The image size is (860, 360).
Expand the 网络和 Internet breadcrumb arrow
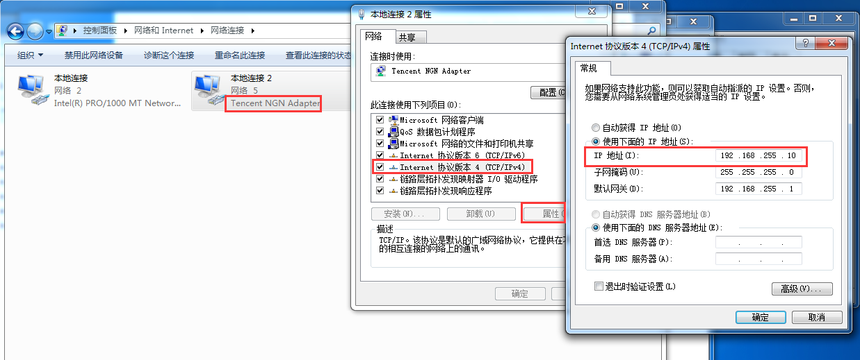pos(202,31)
